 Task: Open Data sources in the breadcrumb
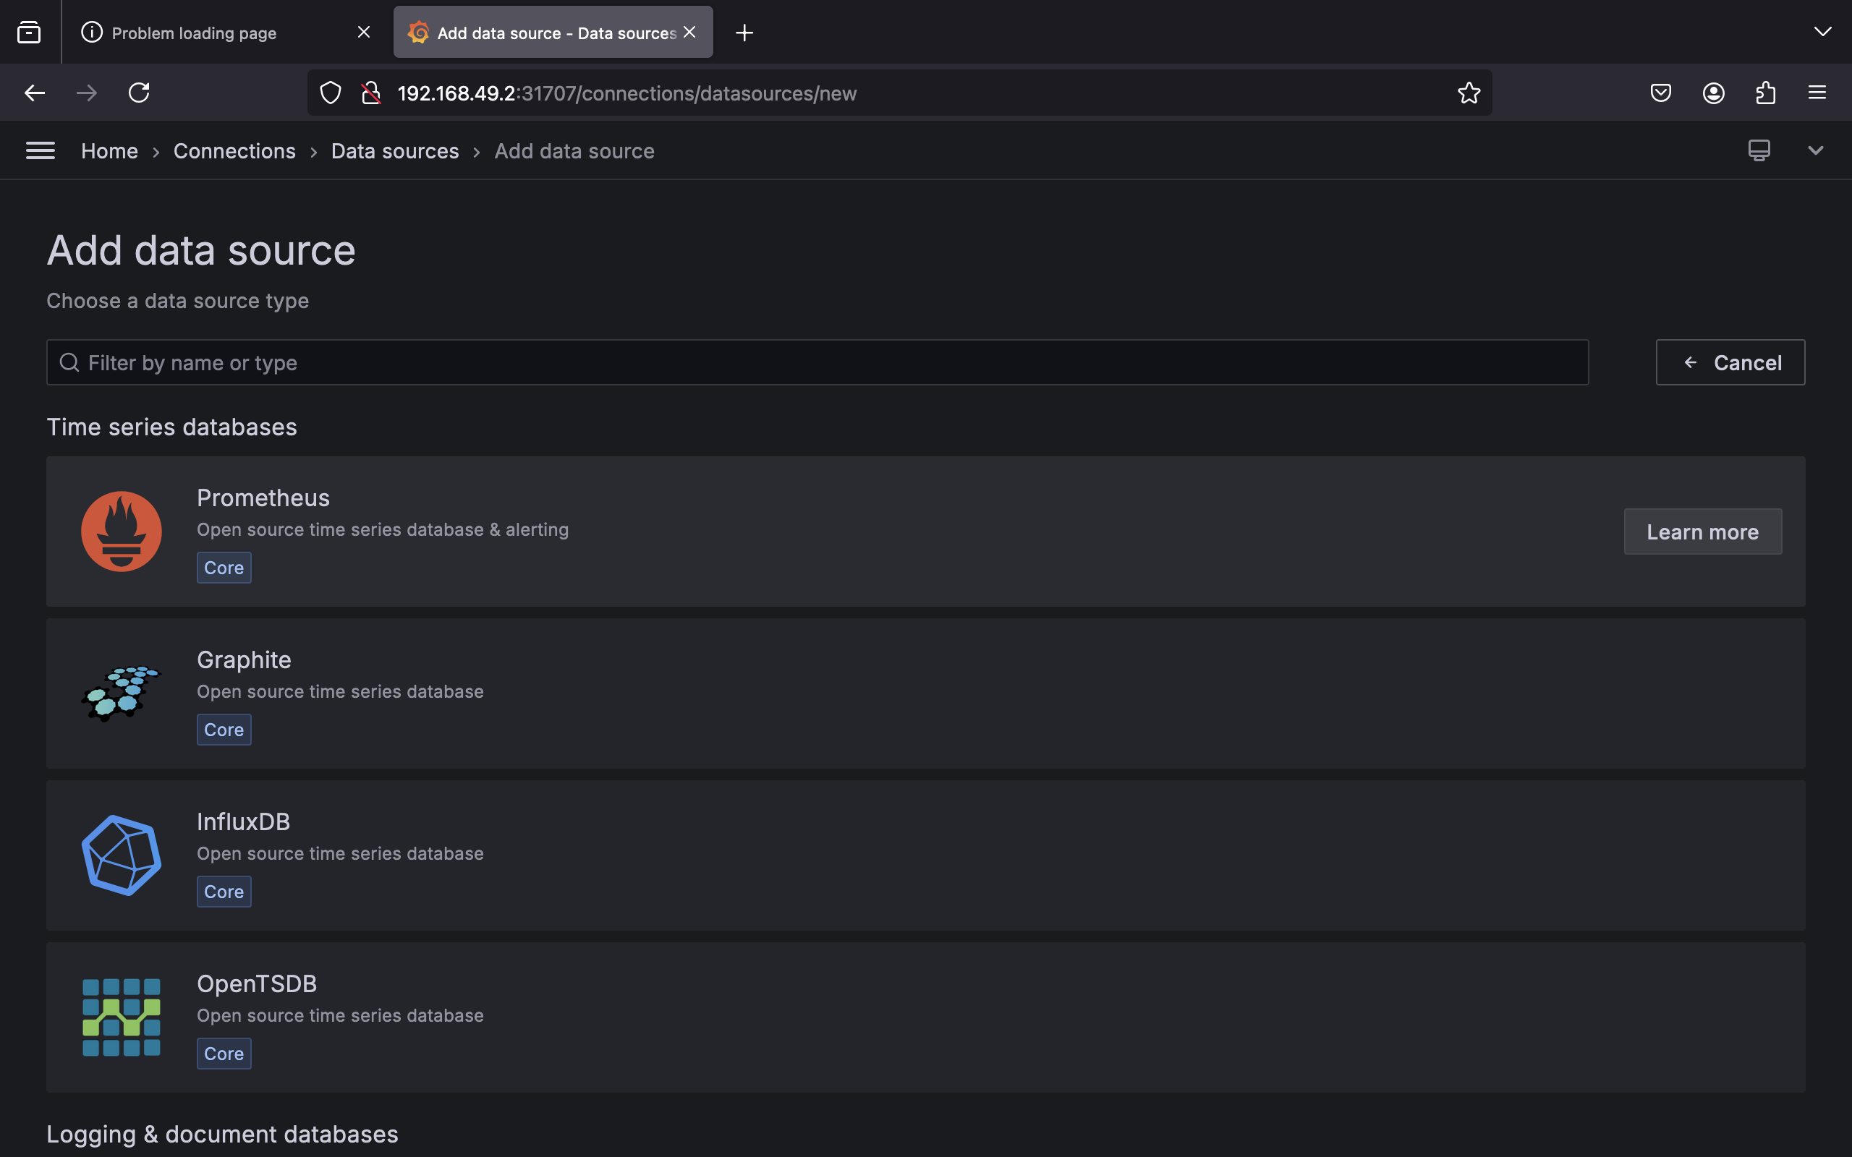click(395, 152)
